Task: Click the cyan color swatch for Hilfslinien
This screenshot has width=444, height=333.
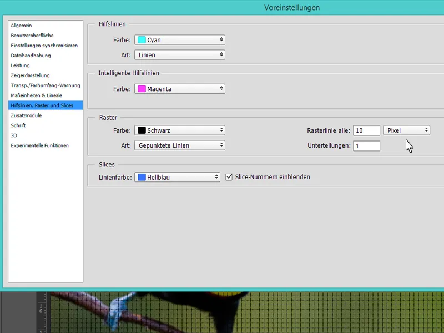Action: pyautogui.click(x=142, y=39)
